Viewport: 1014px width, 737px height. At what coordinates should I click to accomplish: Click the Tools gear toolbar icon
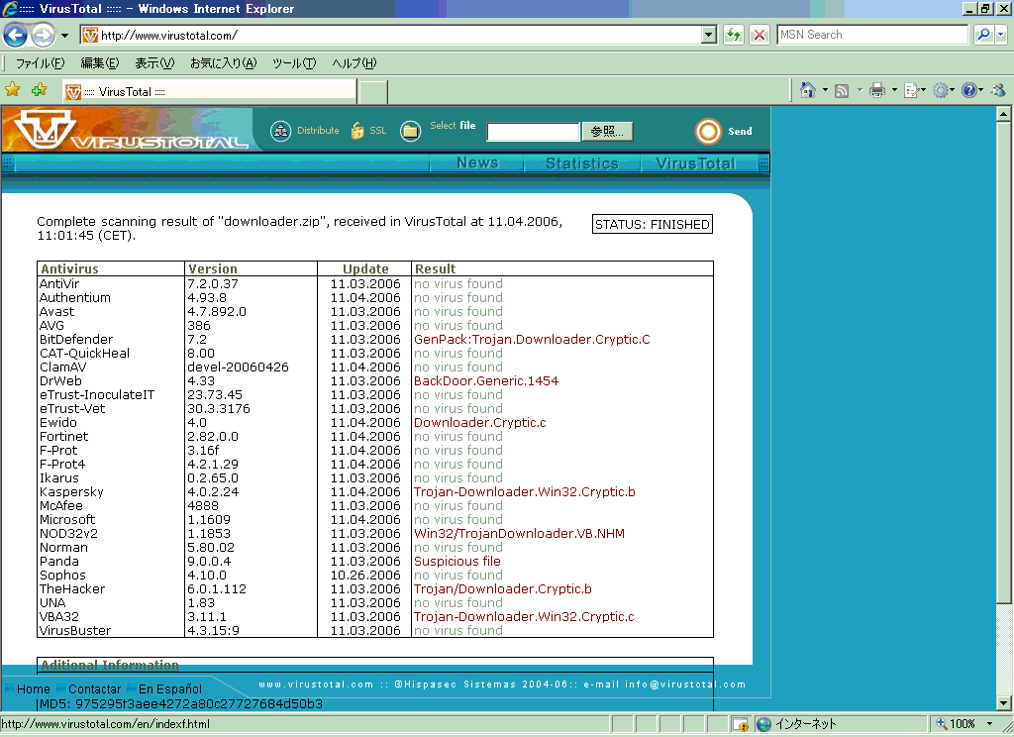point(944,90)
